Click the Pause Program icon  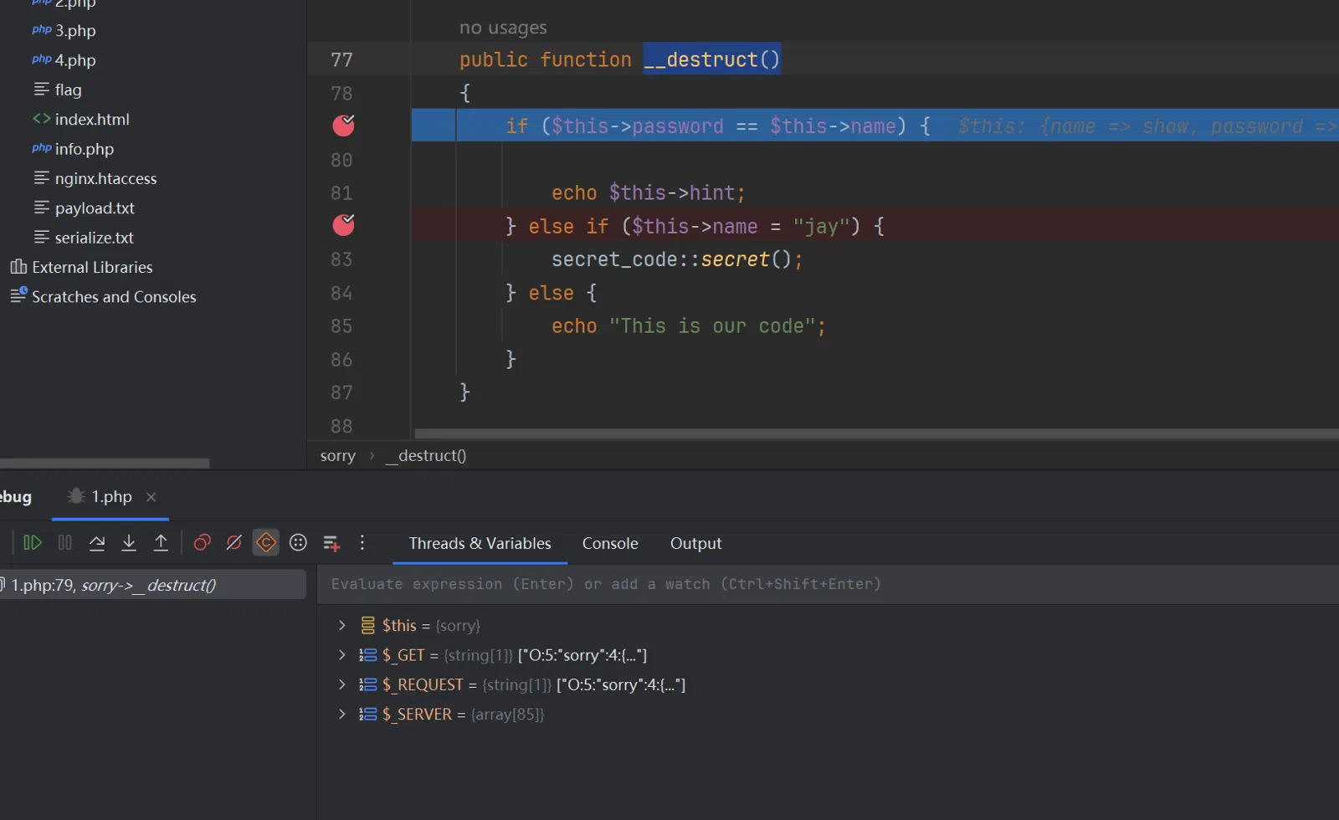[x=64, y=543]
